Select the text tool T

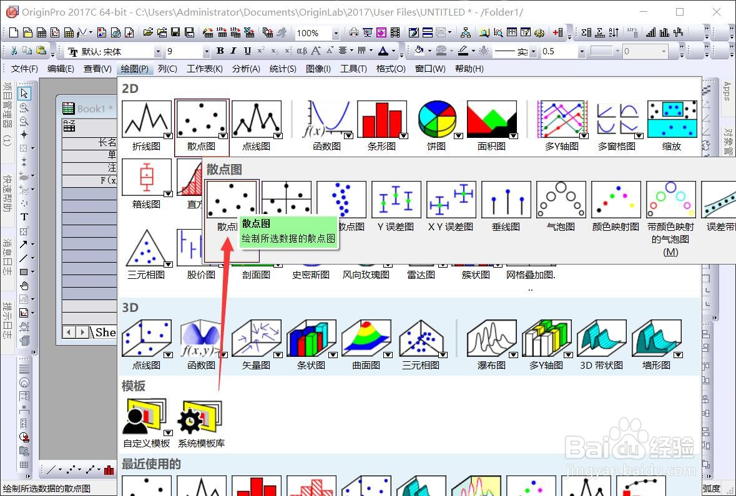coord(24,216)
